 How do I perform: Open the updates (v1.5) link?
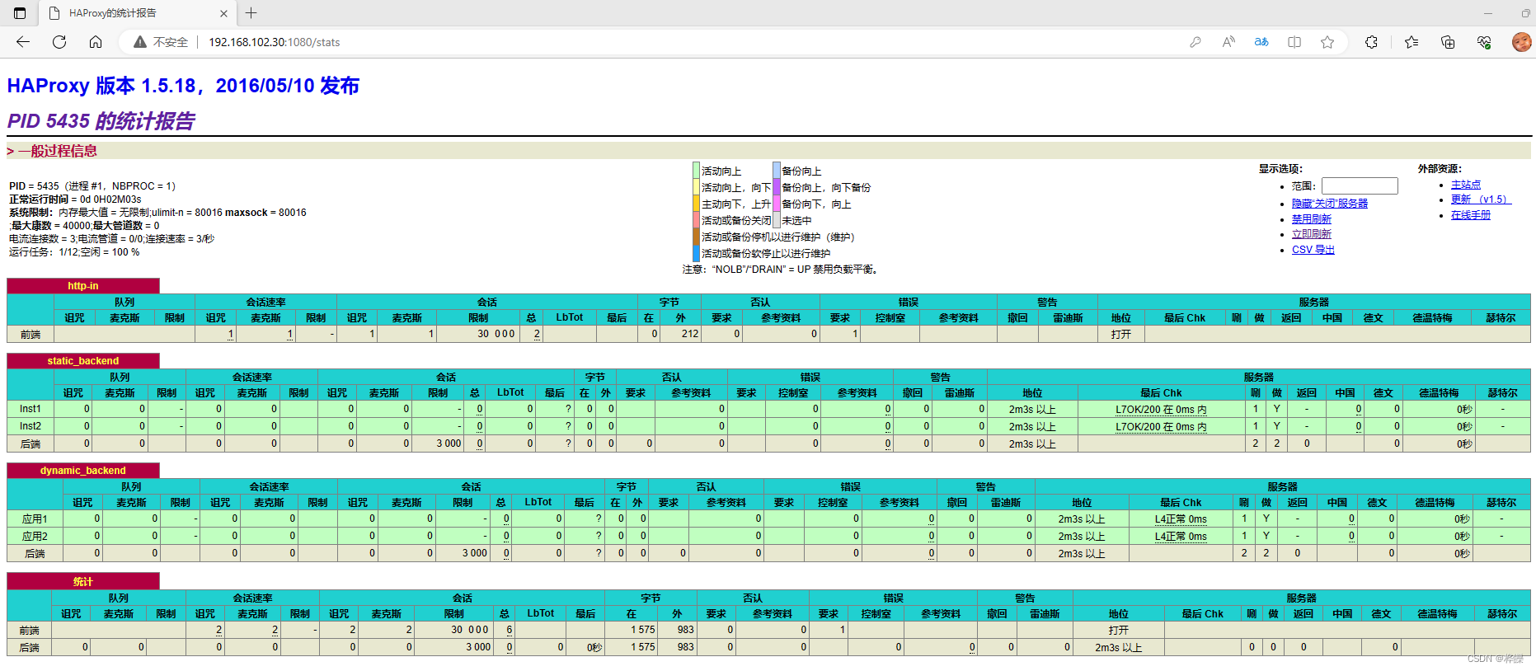pos(1480,199)
